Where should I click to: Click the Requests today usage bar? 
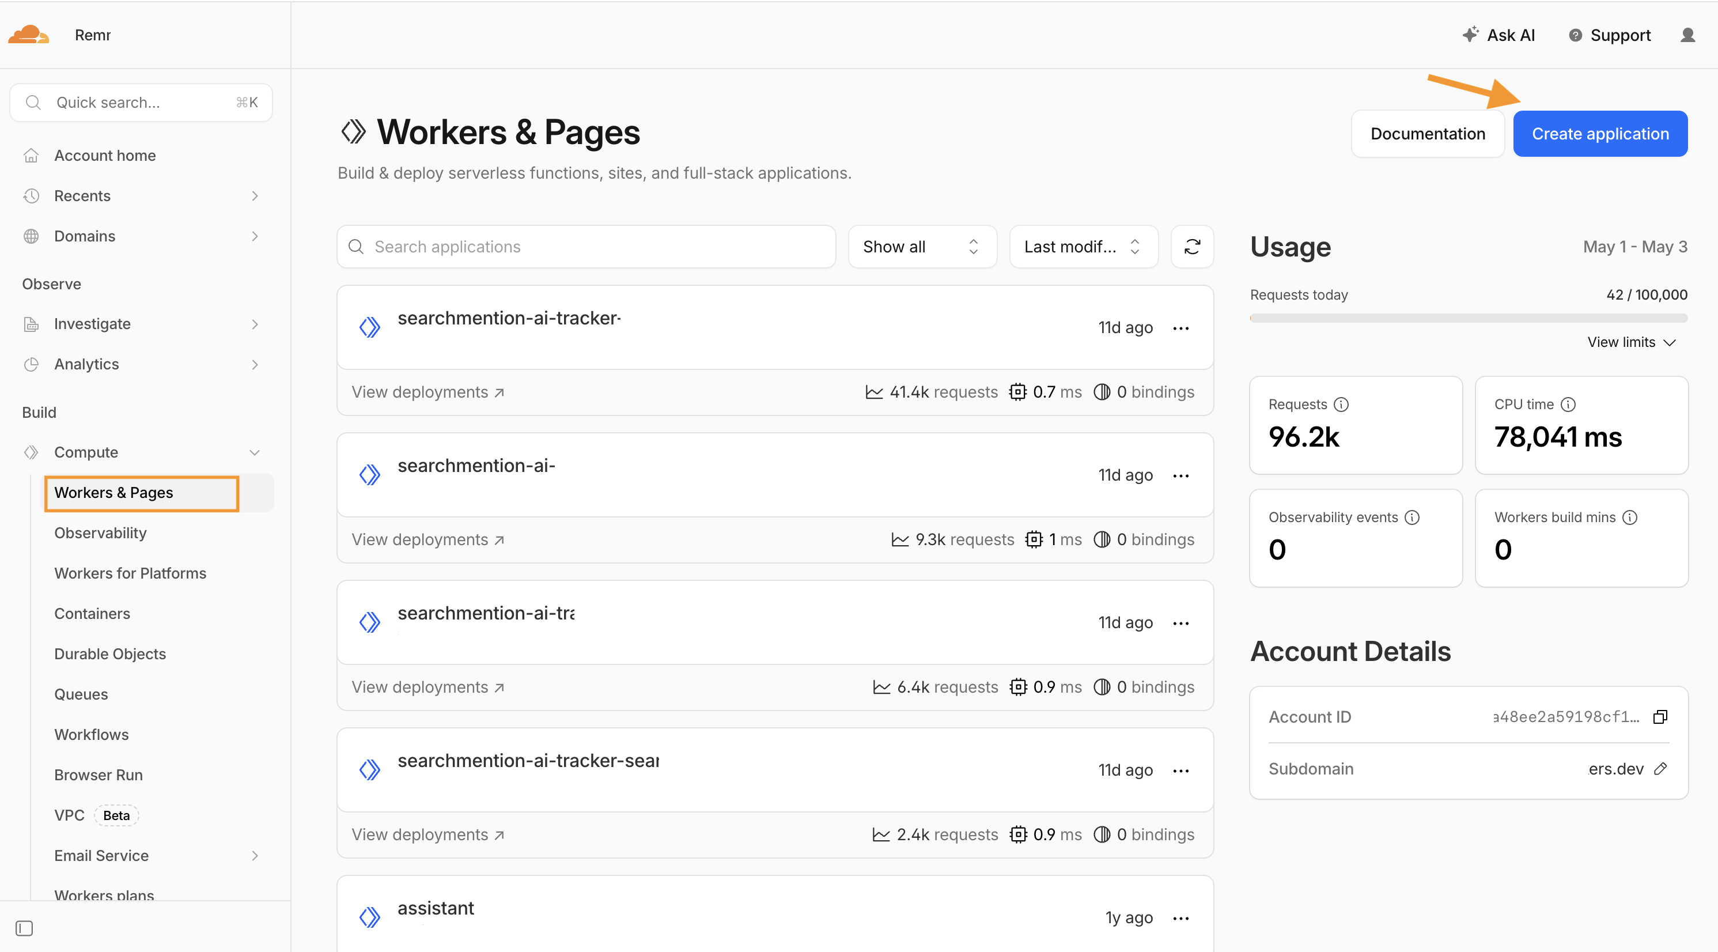tap(1468, 318)
